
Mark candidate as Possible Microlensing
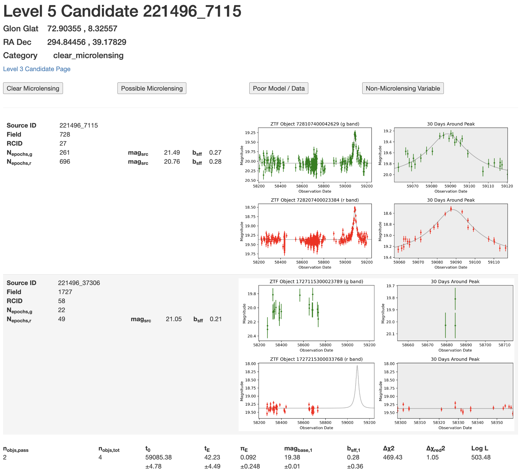pos(152,88)
